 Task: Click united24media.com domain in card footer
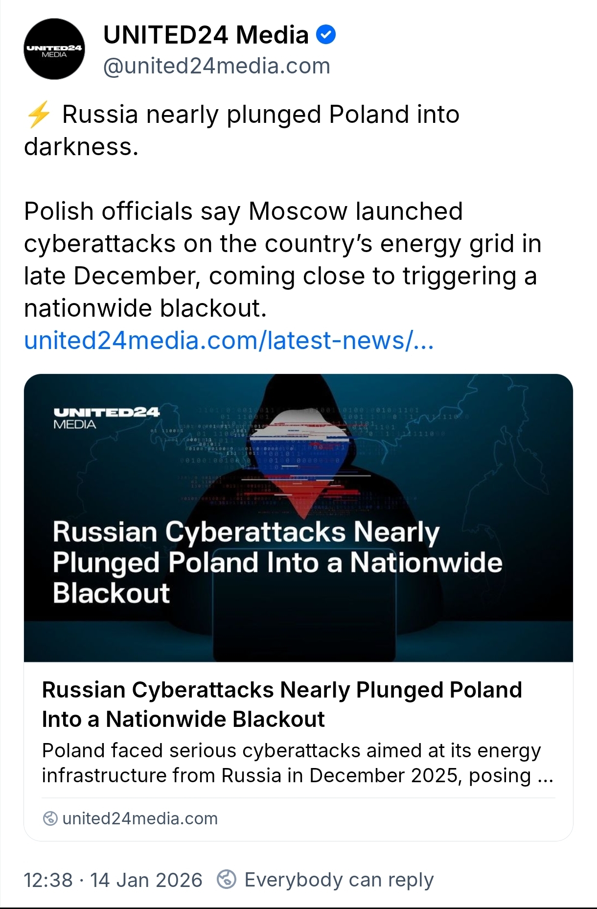[x=140, y=818]
